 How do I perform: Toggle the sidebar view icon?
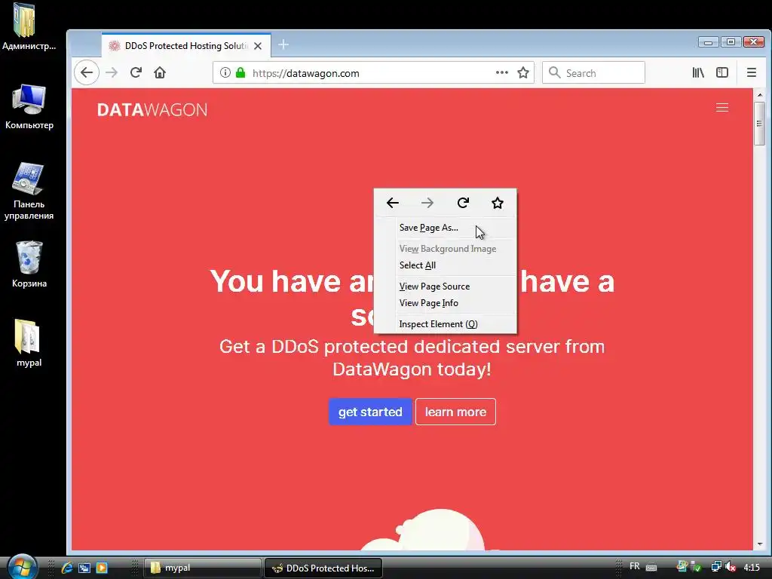click(x=722, y=73)
